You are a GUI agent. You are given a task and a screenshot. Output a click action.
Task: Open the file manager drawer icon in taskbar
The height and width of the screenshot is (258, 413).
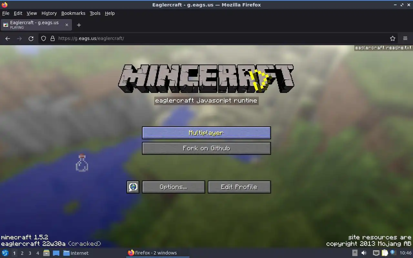[x=46, y=253]
